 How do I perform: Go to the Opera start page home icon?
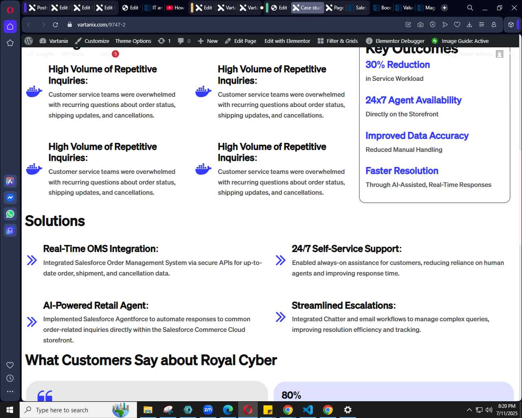[10, 27]
